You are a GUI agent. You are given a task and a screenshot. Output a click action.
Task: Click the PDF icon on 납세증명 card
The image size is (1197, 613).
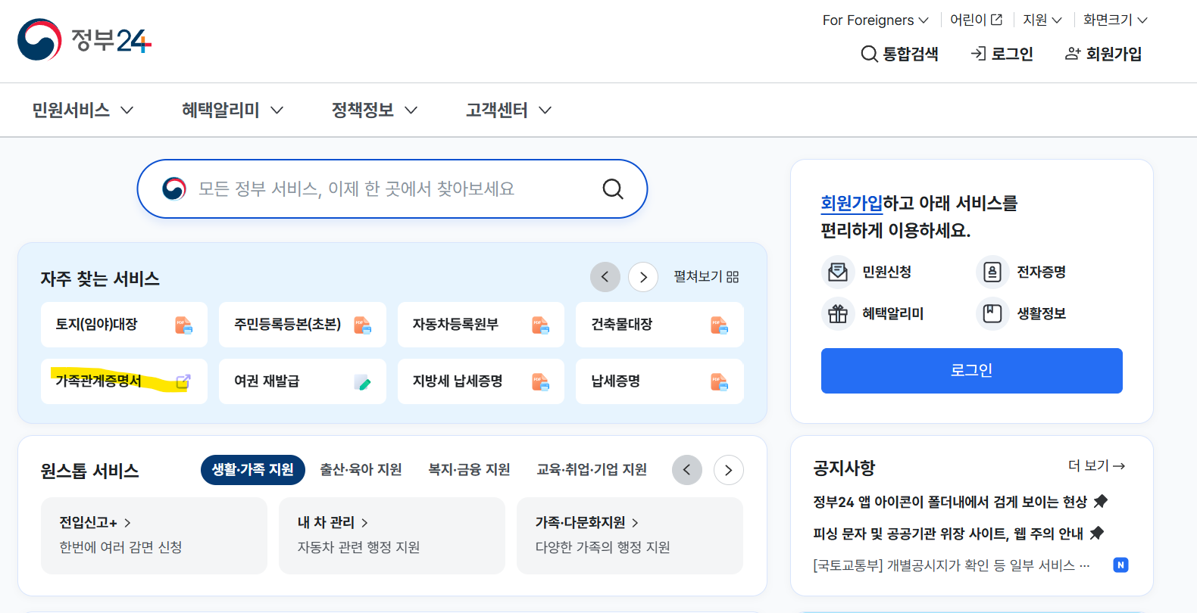(719, 382)
